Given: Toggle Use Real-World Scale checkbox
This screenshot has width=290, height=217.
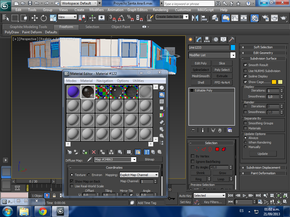Looking at the screenshot, I should pyautogui.click(x=72, y=186).
